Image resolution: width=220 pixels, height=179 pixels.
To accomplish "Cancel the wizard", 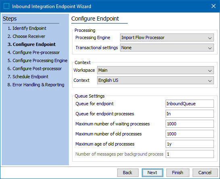I will coord(205,173).
